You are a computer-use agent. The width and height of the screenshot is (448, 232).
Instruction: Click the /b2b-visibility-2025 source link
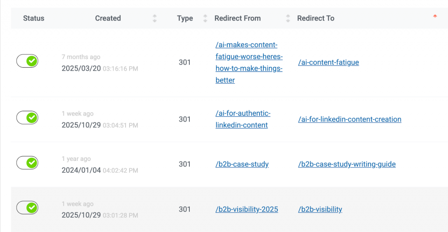(247, 209)
